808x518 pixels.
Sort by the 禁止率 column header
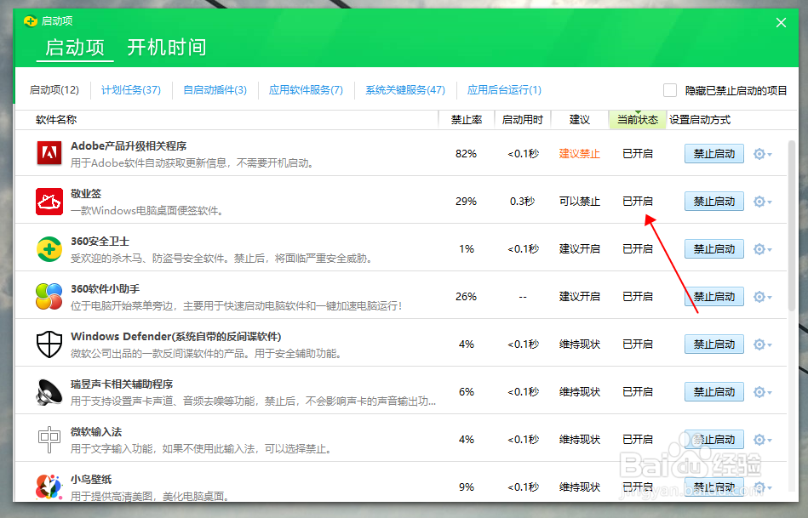point(467,120)
